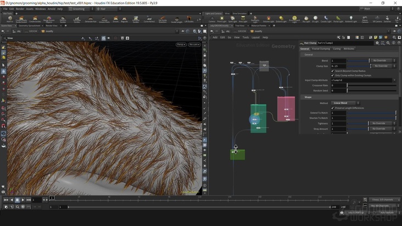The height and width of the screenshot is (226, 402).
Task: Open the Blend No Override dropdown
Action: 382,60
